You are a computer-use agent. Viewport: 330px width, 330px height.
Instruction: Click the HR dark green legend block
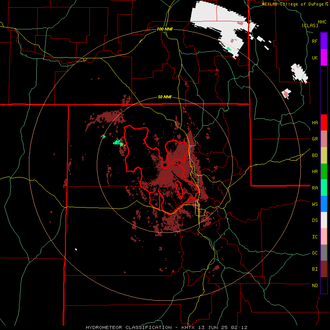coord(324,172)
